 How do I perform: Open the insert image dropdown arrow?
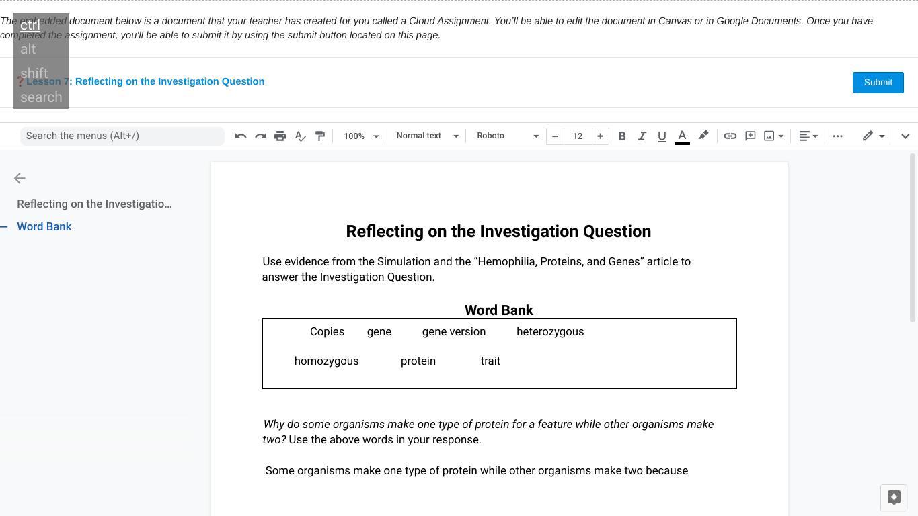tap(781, 136)
